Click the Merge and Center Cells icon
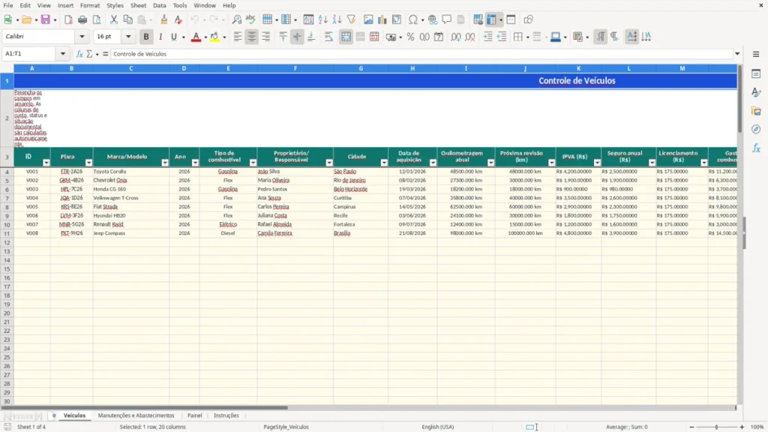 coord(346,37)
